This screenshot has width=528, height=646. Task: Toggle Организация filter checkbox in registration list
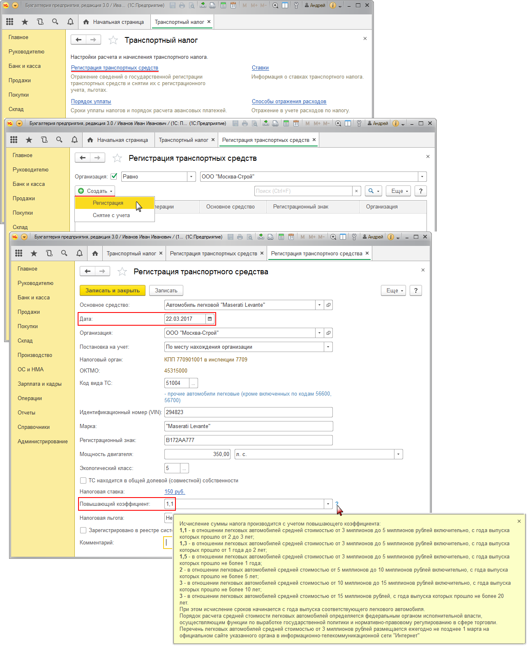point(114,176)
